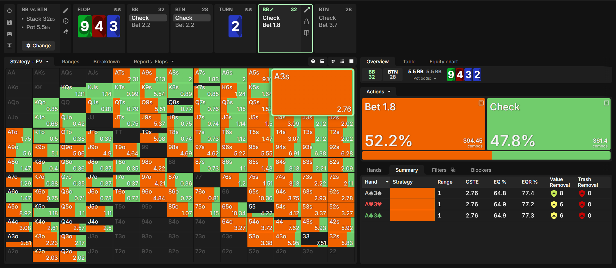Toggle the full square grid view button

(351, 61)
